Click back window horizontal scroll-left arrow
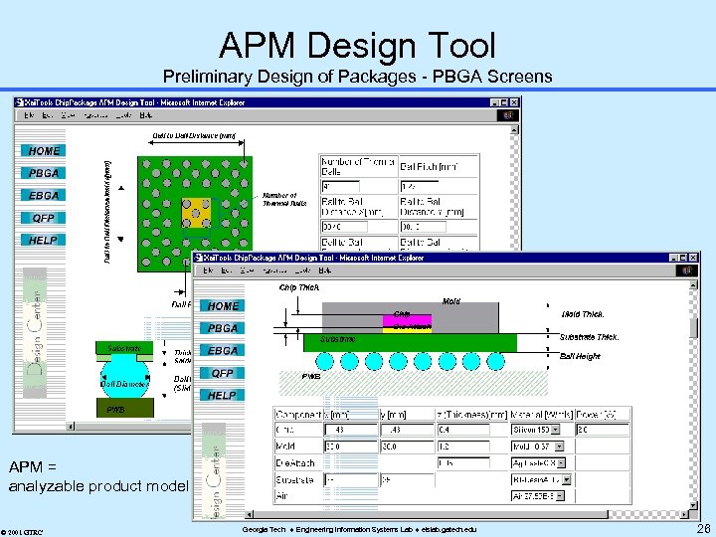Image resolution: width=716 pixels, height=537 pixels. click(71, 427)
